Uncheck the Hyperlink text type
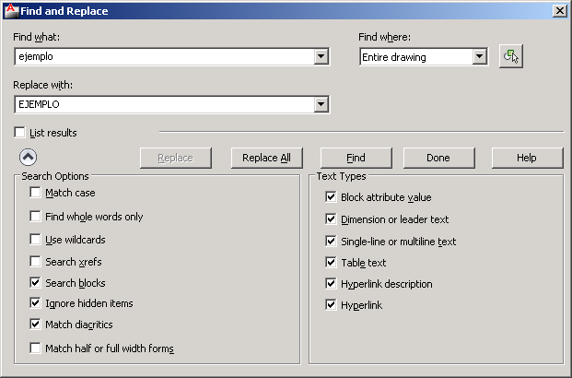This screenshot has height=378, width=572. point(331,304)
